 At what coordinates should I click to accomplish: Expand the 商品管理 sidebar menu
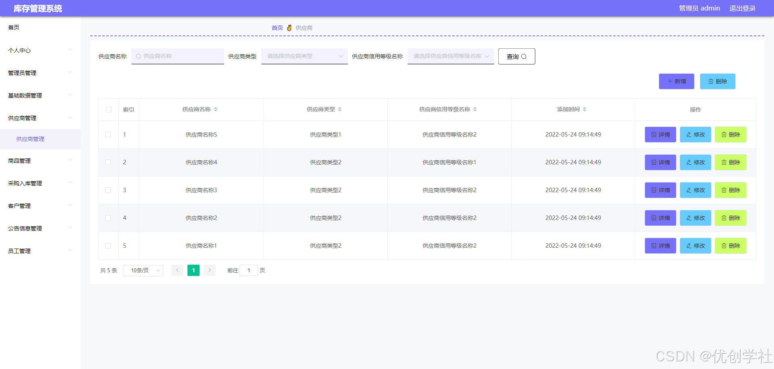(x=40, y=161)
